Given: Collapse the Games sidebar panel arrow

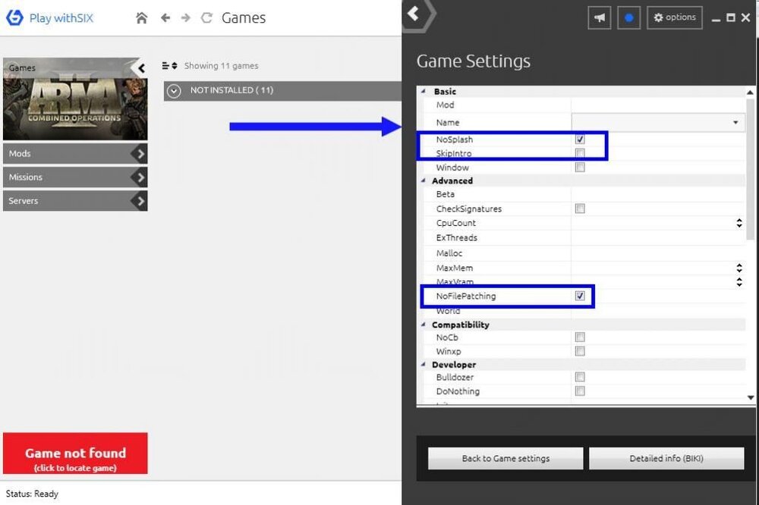Looking at the screenshot, I should click(141, 68).
